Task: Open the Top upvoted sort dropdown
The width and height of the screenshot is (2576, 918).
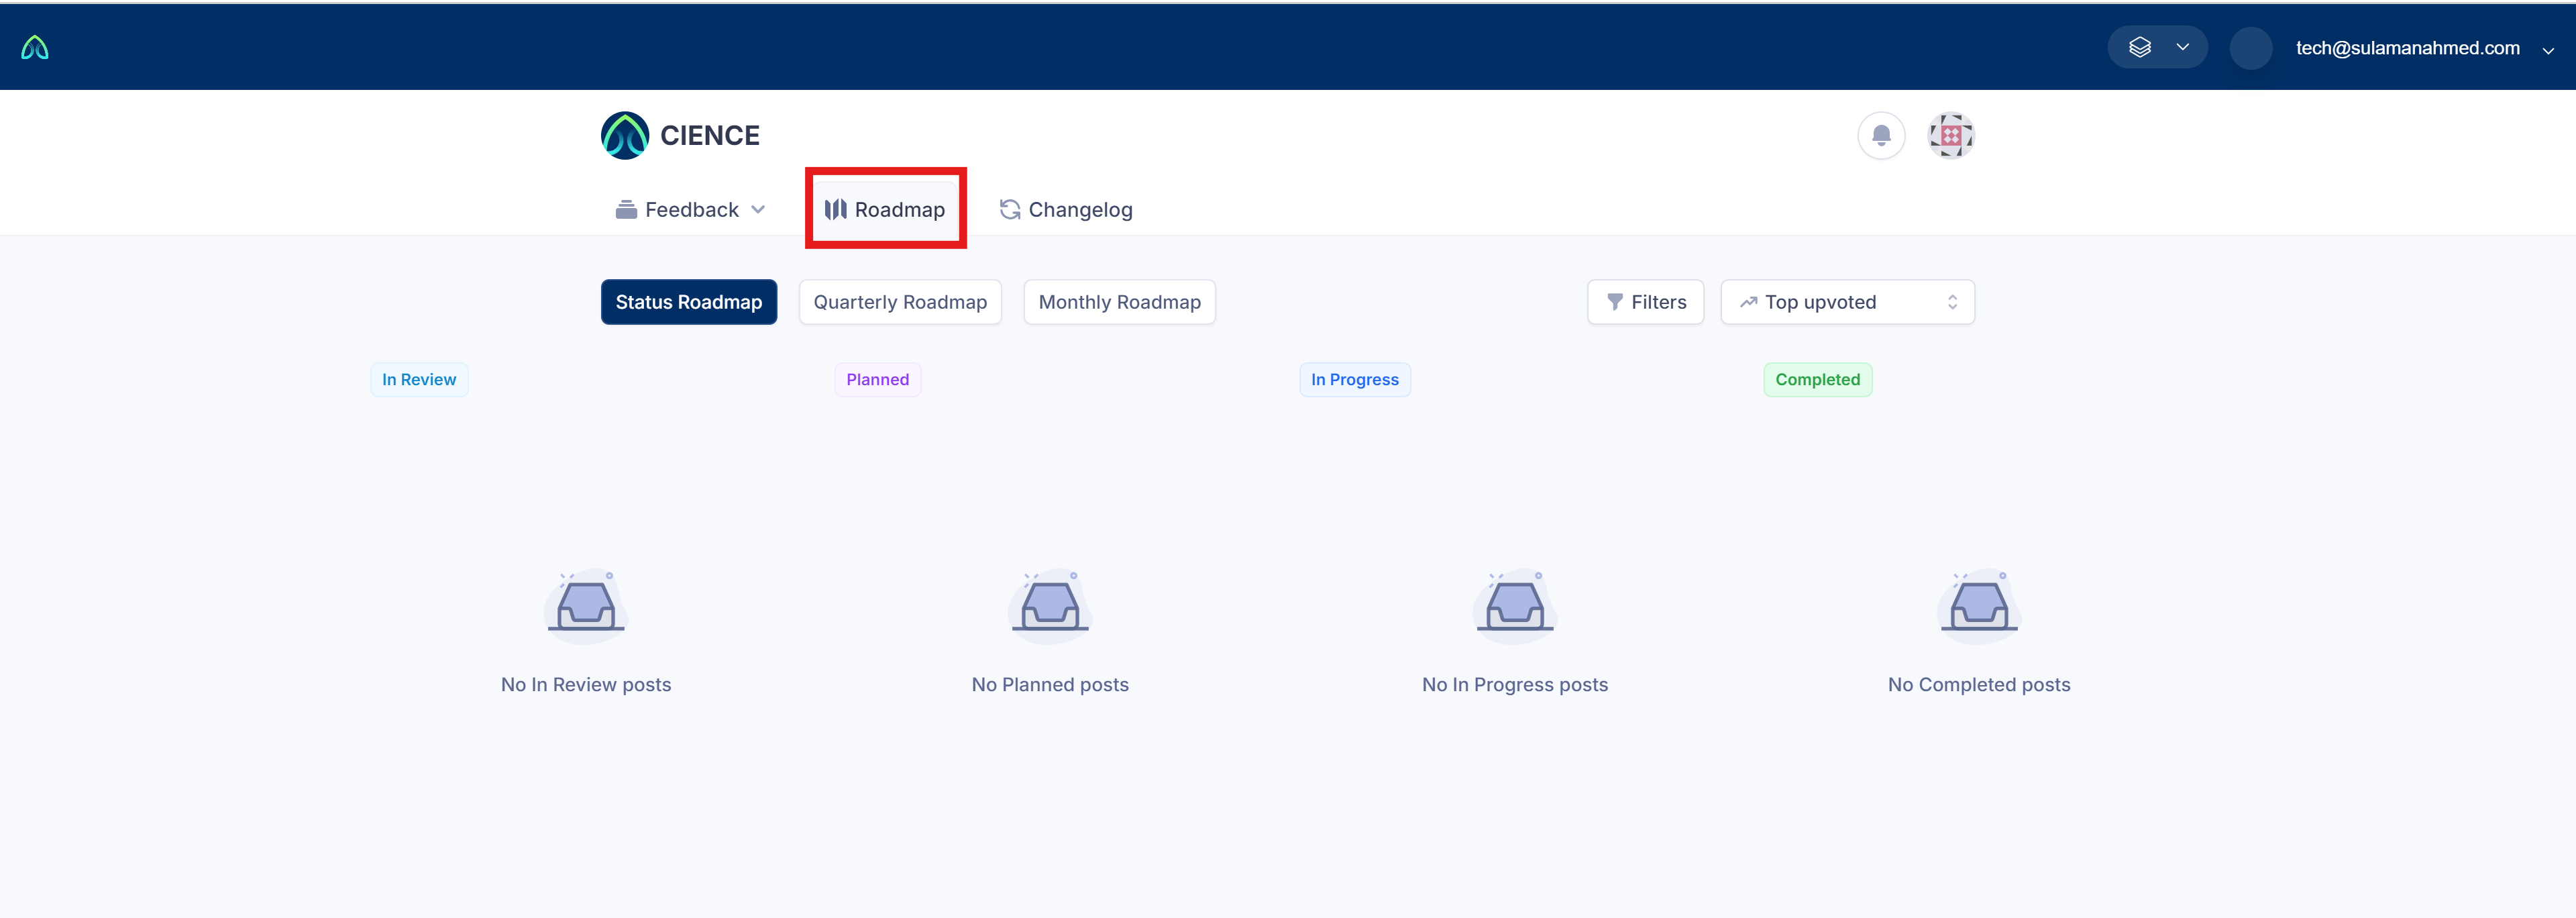Action: coord(1847,302)
